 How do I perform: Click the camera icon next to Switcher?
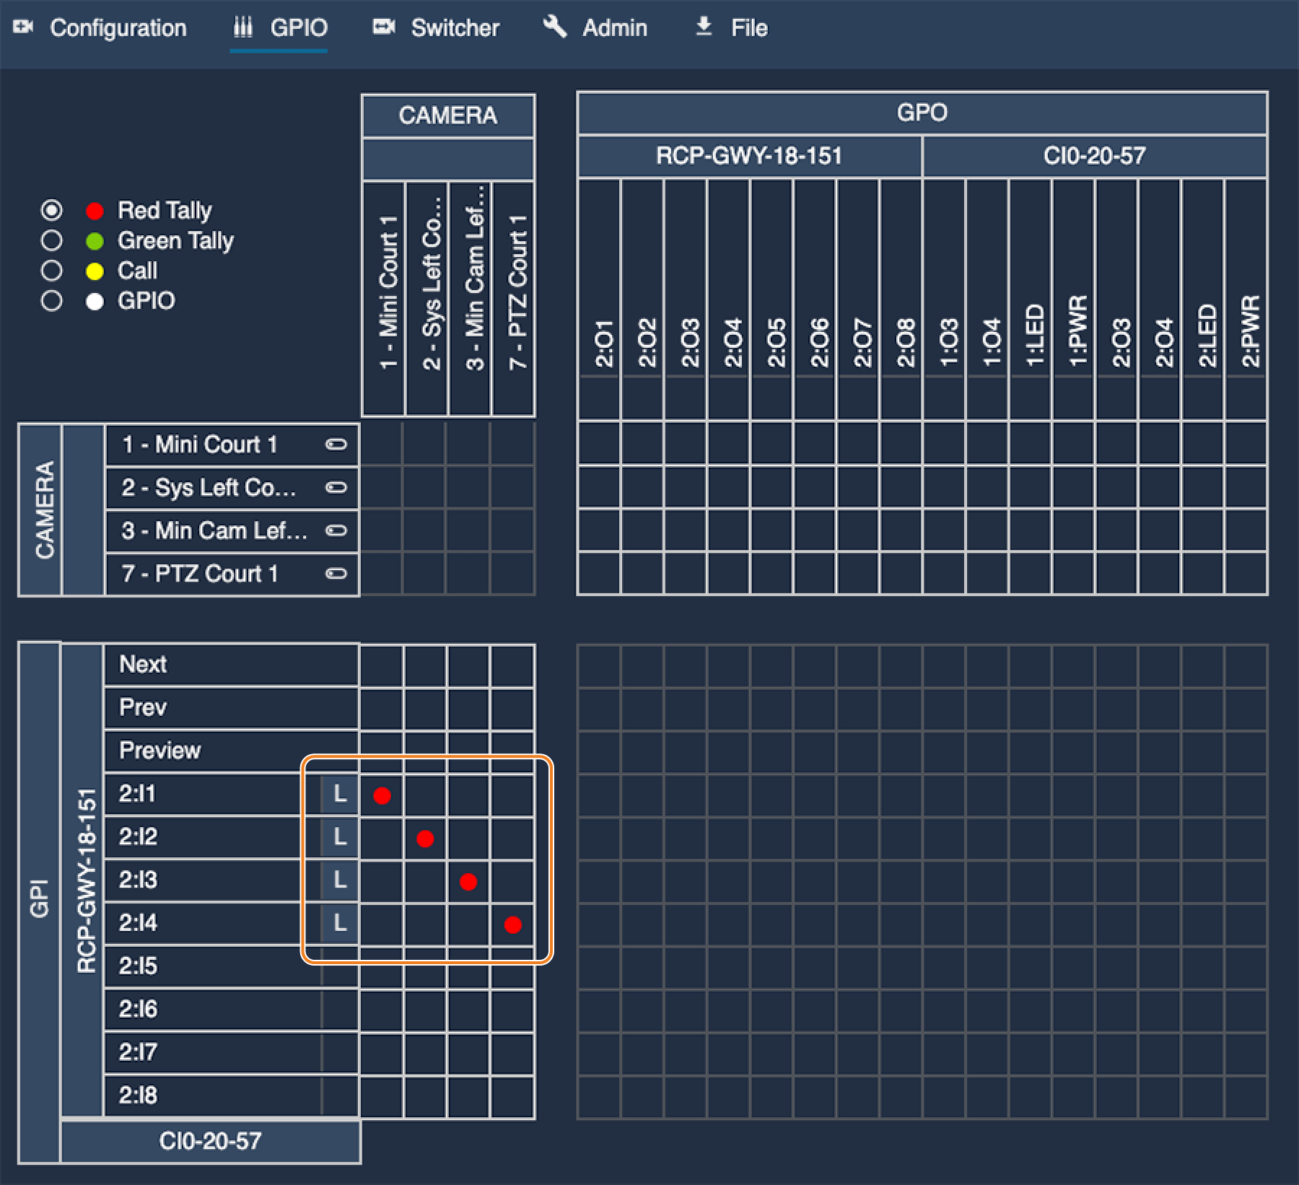(384, 27)
